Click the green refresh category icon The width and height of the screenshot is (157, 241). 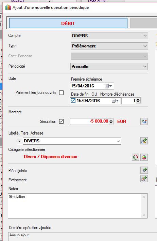click(x=136, y=157)
